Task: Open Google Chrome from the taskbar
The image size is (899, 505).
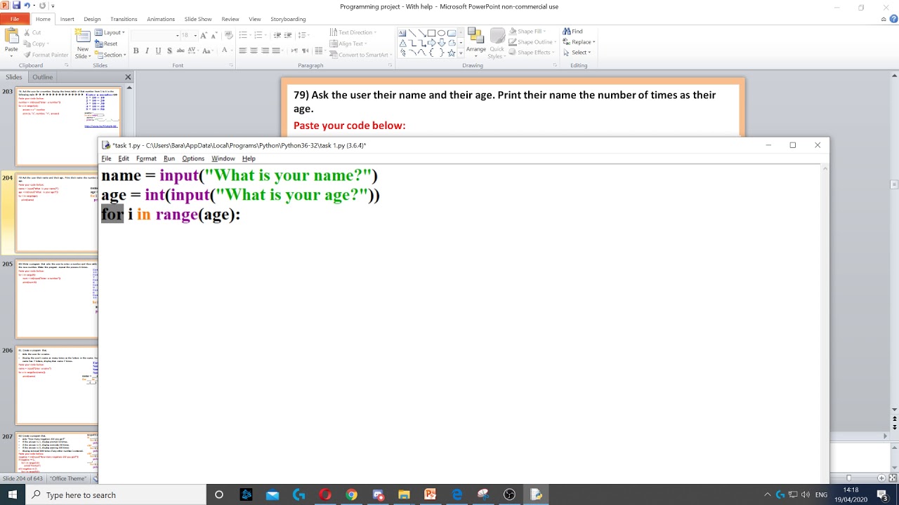Action: pos(351,494)
